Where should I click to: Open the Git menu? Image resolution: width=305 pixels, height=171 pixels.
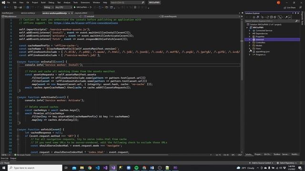coord(28,2)
